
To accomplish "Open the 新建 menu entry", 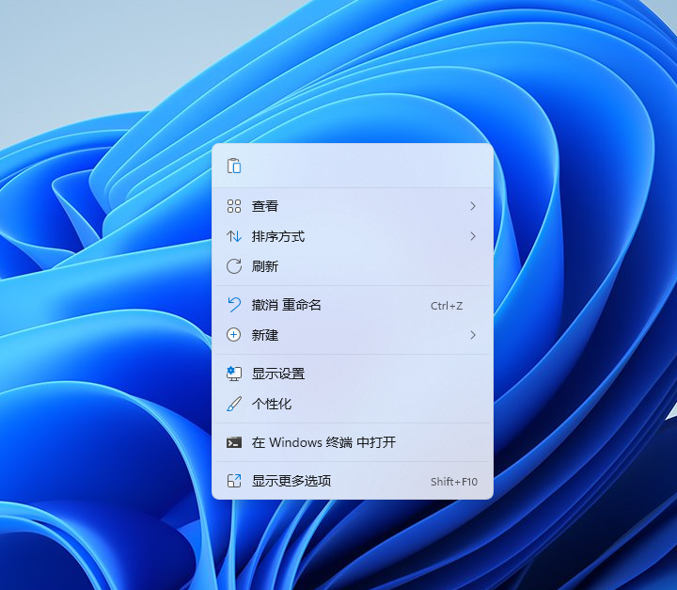I will [x=353, y=335].
